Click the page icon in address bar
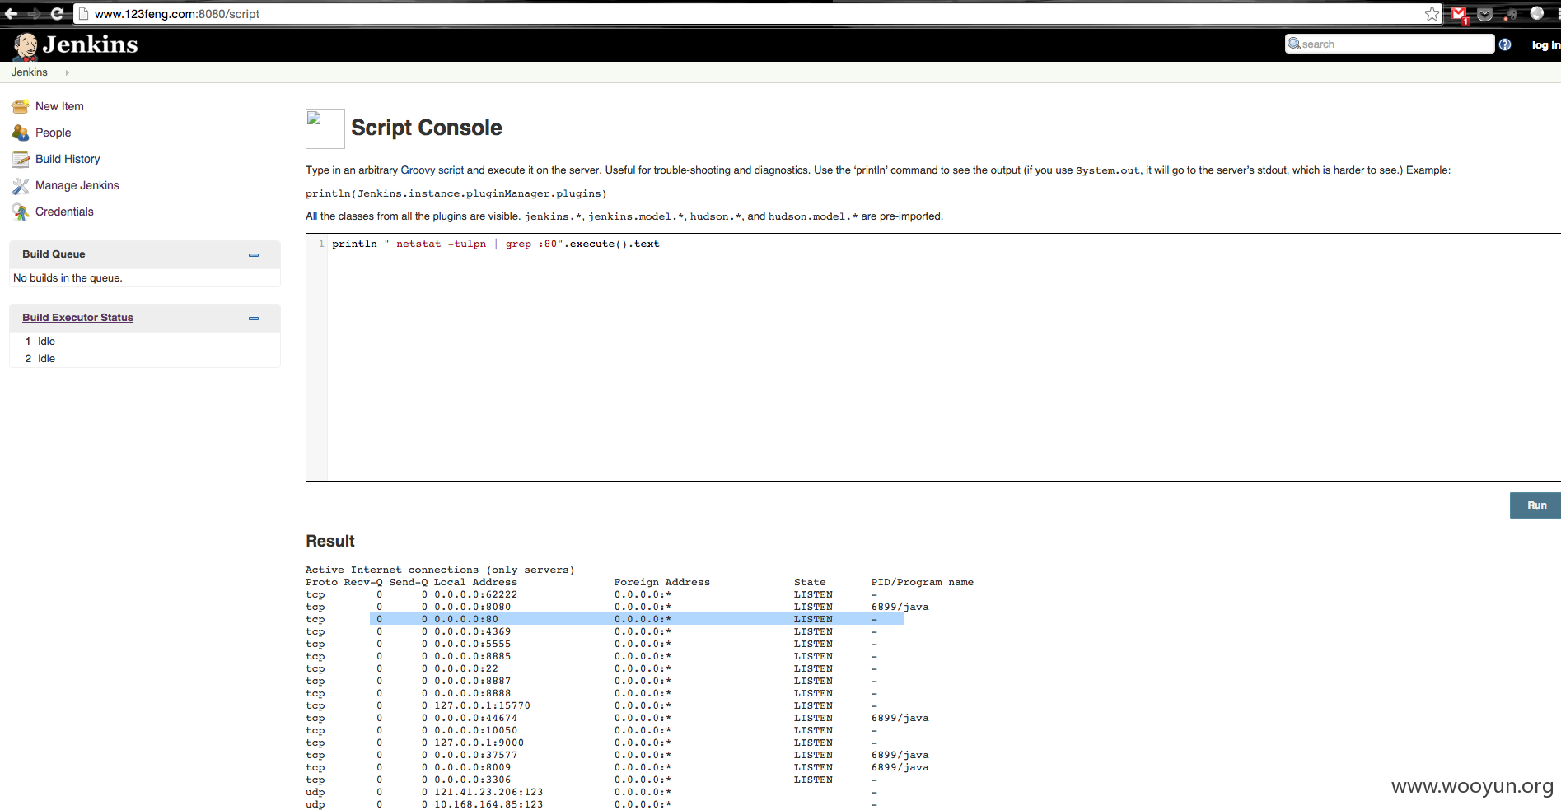This screenshot has height=810, width=1561. tap(83, 14)
